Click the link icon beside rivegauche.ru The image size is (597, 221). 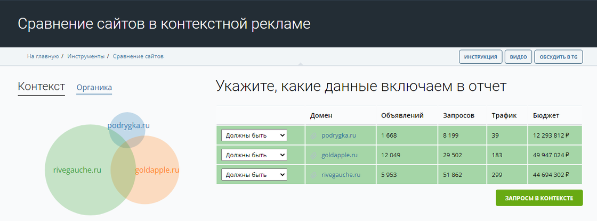(x=313, y=175)
